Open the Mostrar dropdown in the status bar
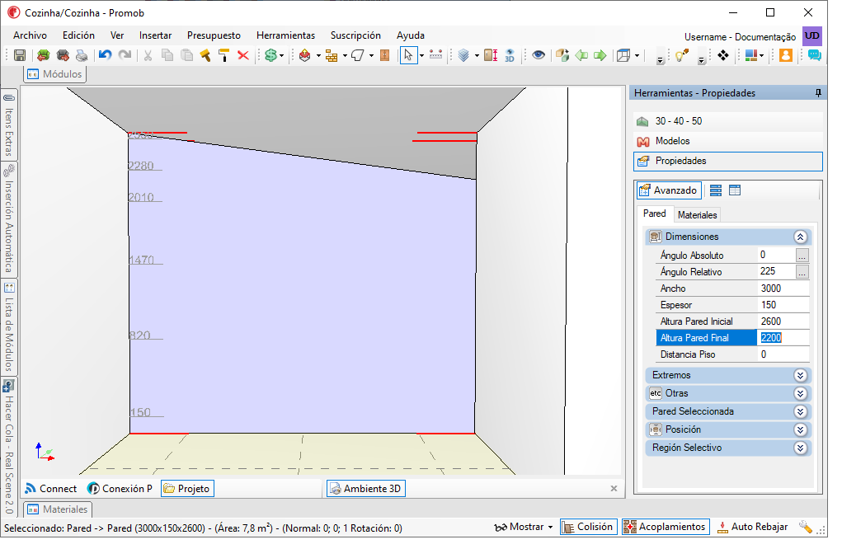842x549 pixels. [524, 527]
